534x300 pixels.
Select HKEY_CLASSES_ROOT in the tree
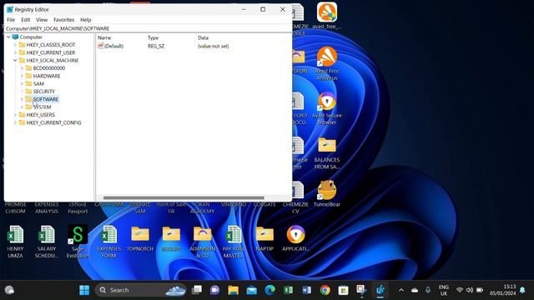pos(50,44)
